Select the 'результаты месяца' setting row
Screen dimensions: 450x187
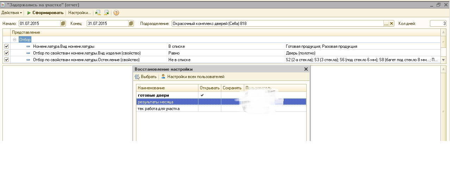pos(221,102)
